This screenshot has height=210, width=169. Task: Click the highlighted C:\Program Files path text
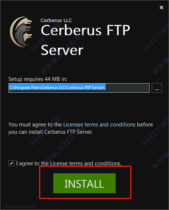click(57, 88)
